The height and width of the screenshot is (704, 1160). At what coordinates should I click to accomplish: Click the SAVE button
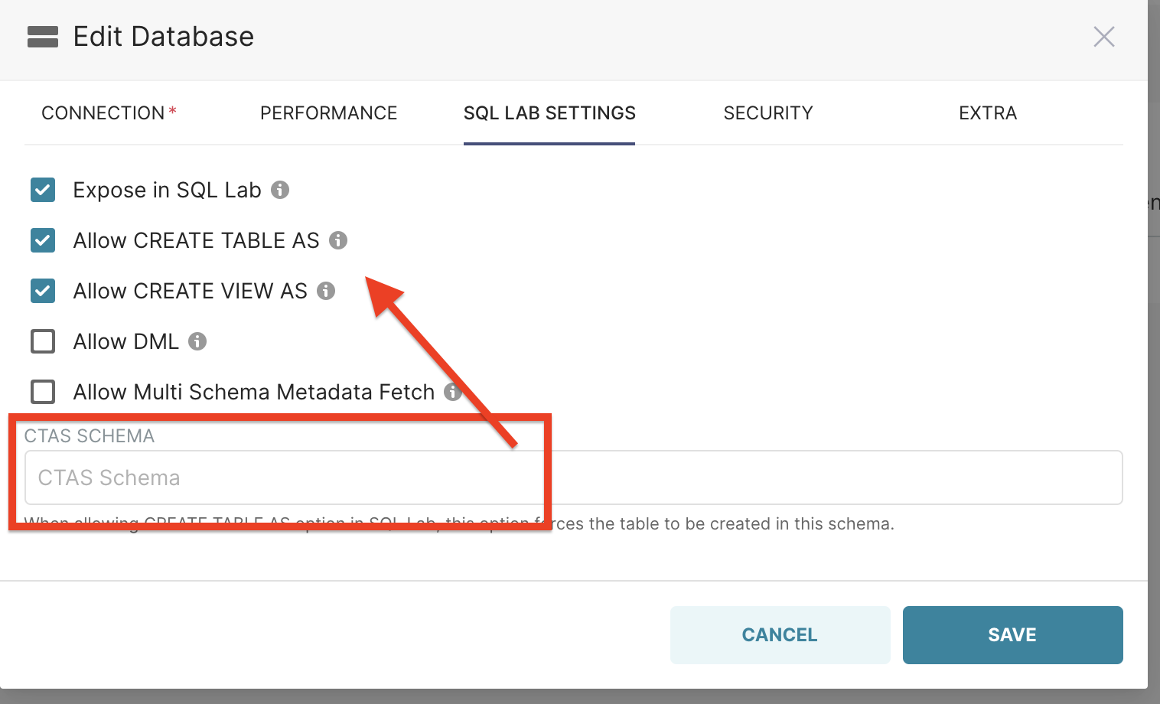pyautogui.click(x=1012, y=634)
